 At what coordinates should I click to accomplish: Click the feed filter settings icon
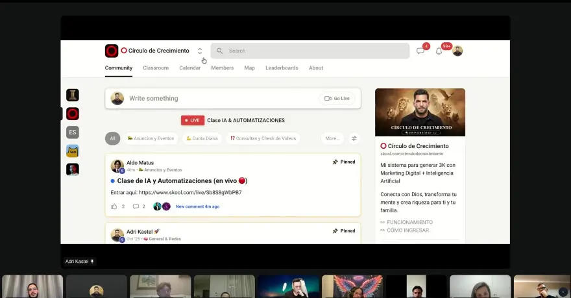[x=354, y=138]
